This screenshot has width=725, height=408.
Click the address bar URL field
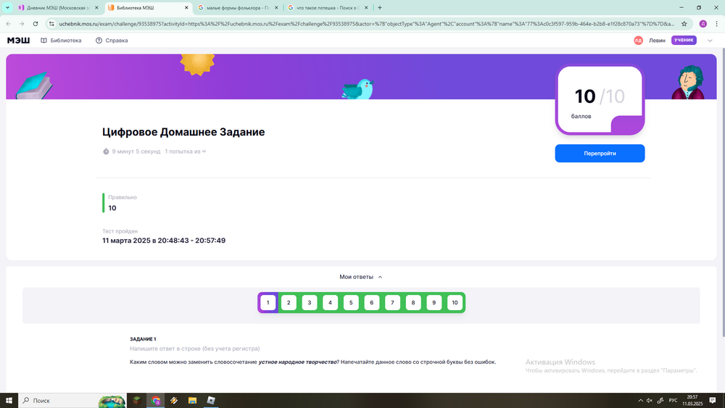362,23
